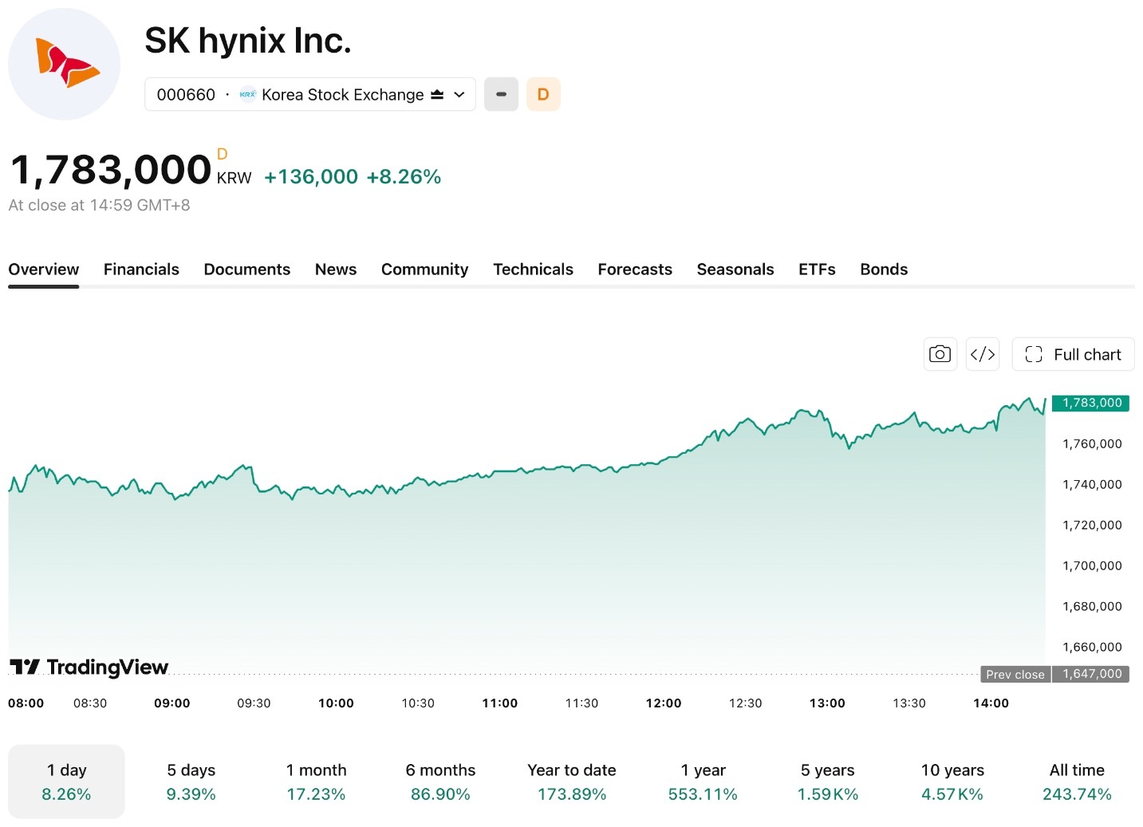
Task: Click the orange D delayed-data badge
Action: (x=543, y=94)
